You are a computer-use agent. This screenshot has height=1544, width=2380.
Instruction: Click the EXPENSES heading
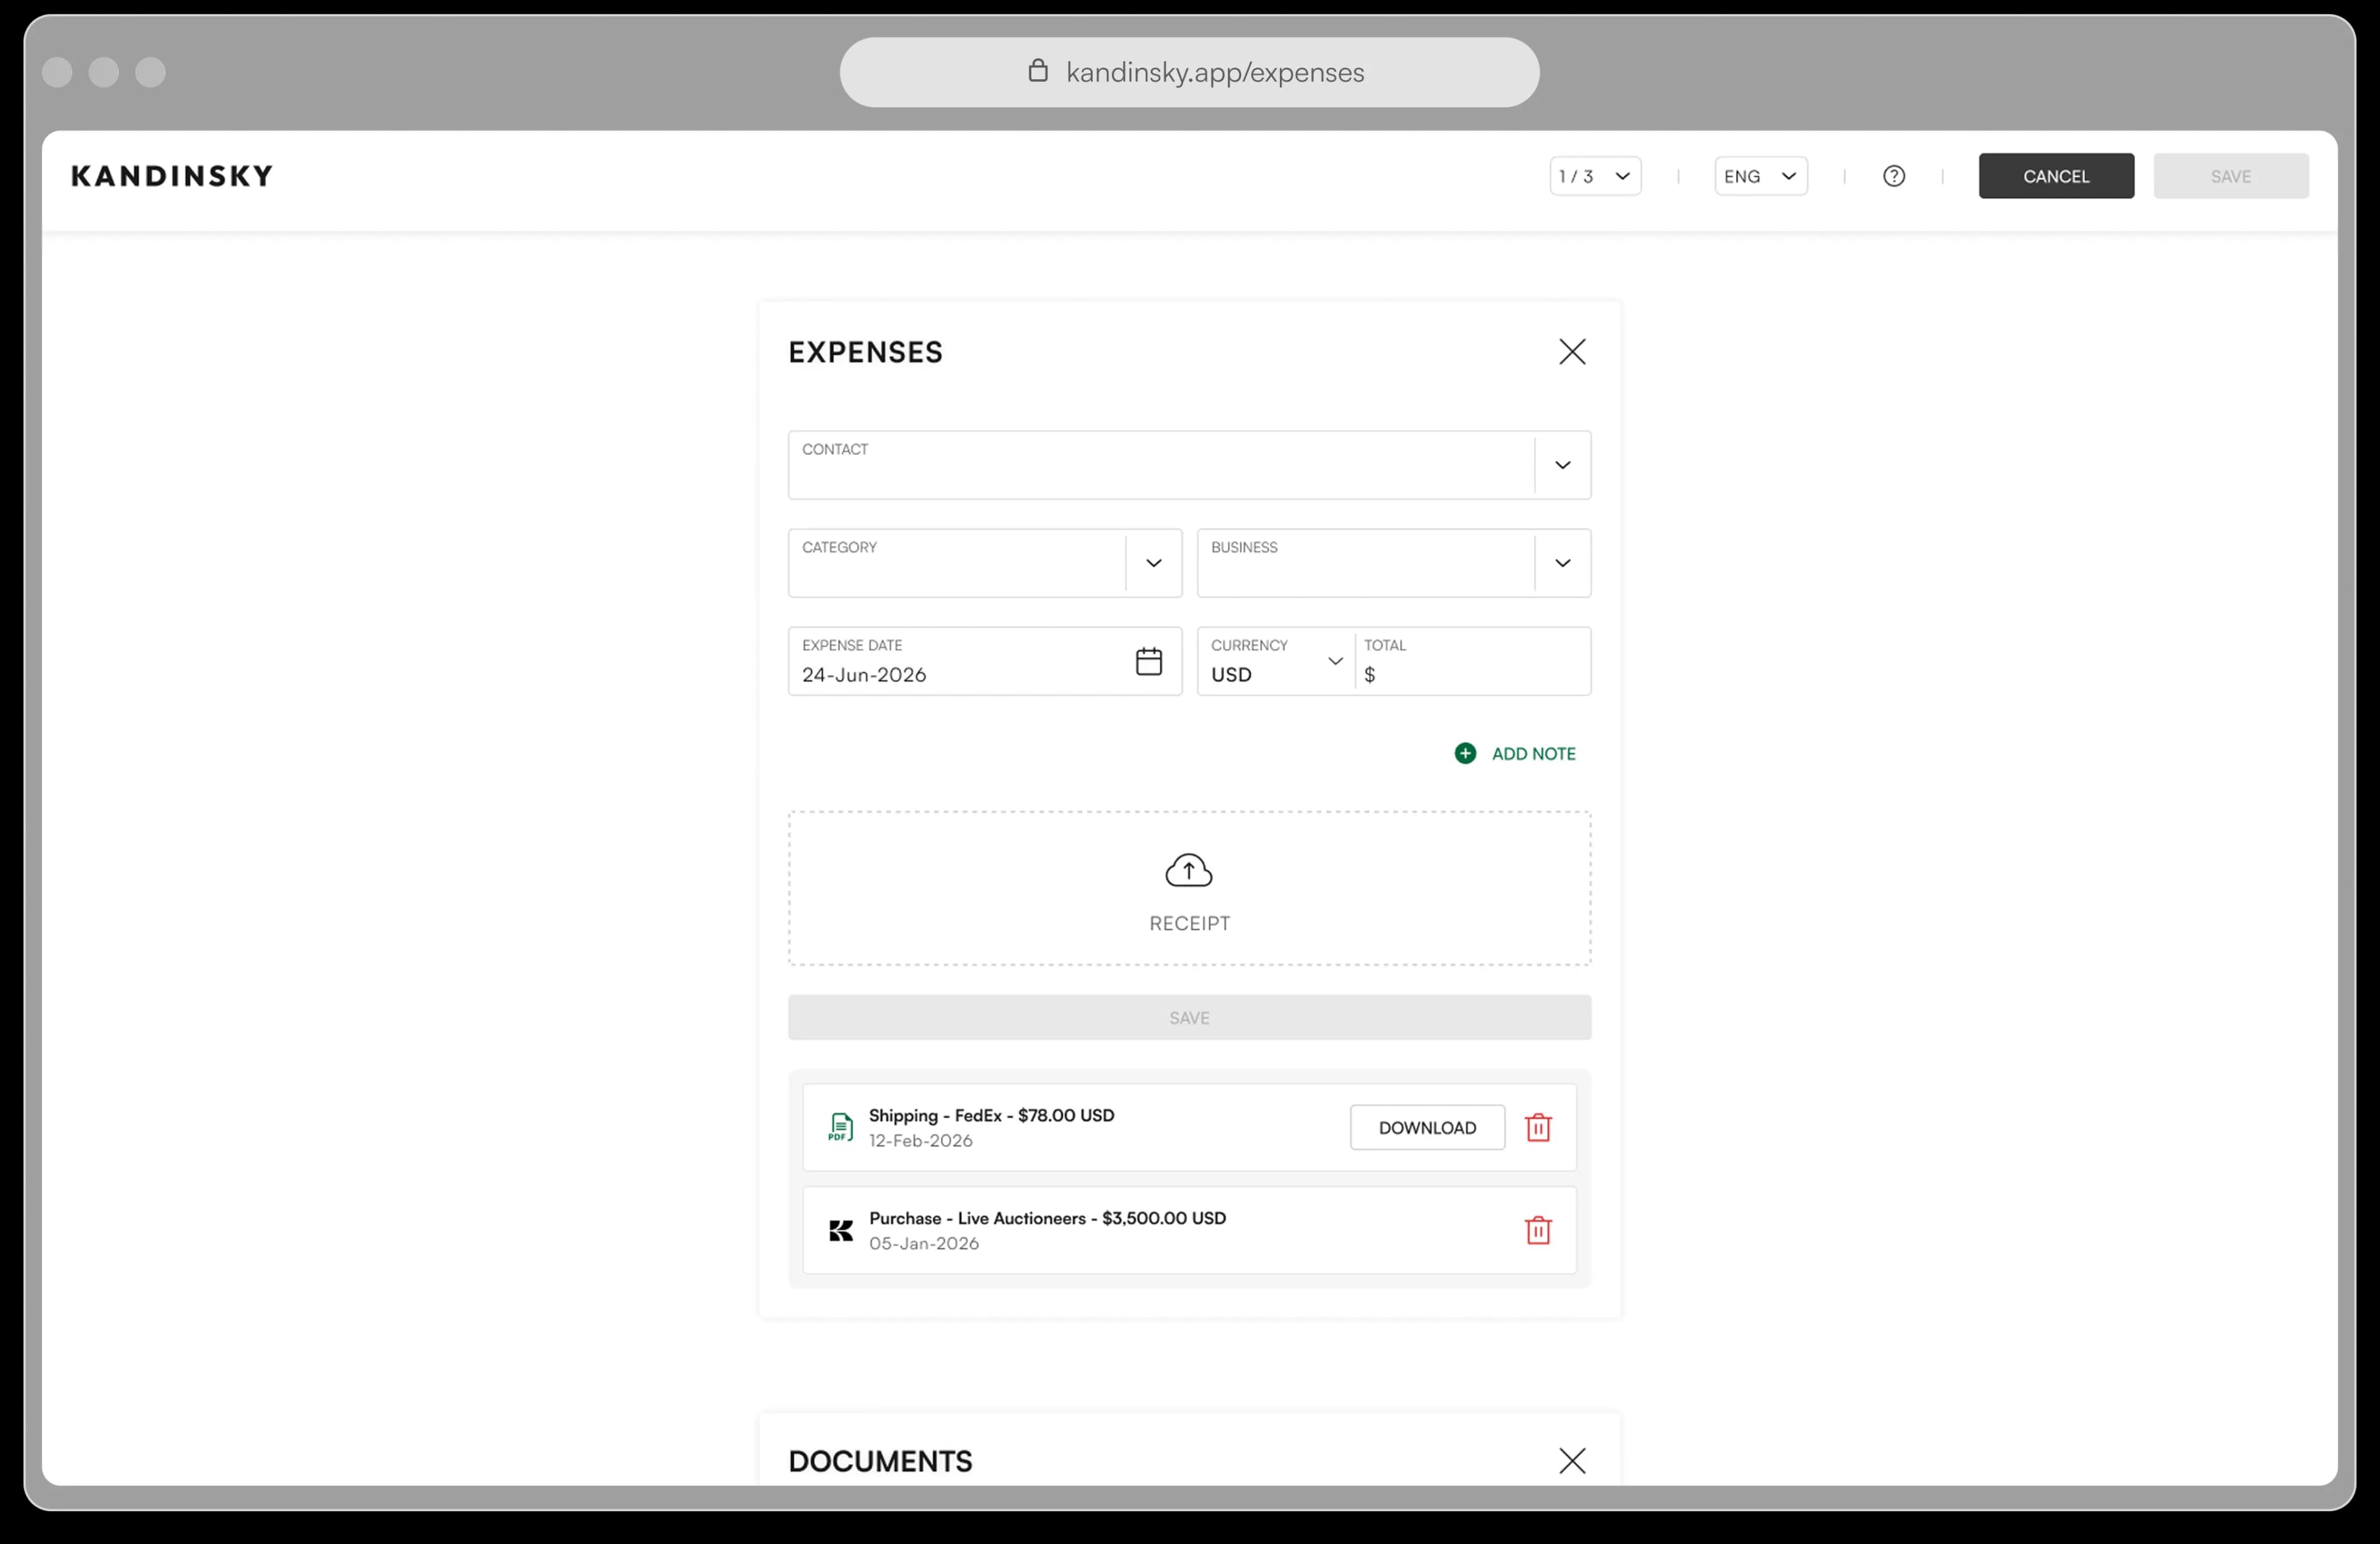tap(865, 352)
